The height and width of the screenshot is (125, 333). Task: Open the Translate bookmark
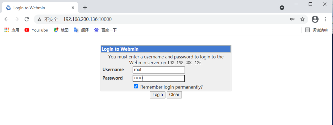pyautogui.click(x=81, y=30)
